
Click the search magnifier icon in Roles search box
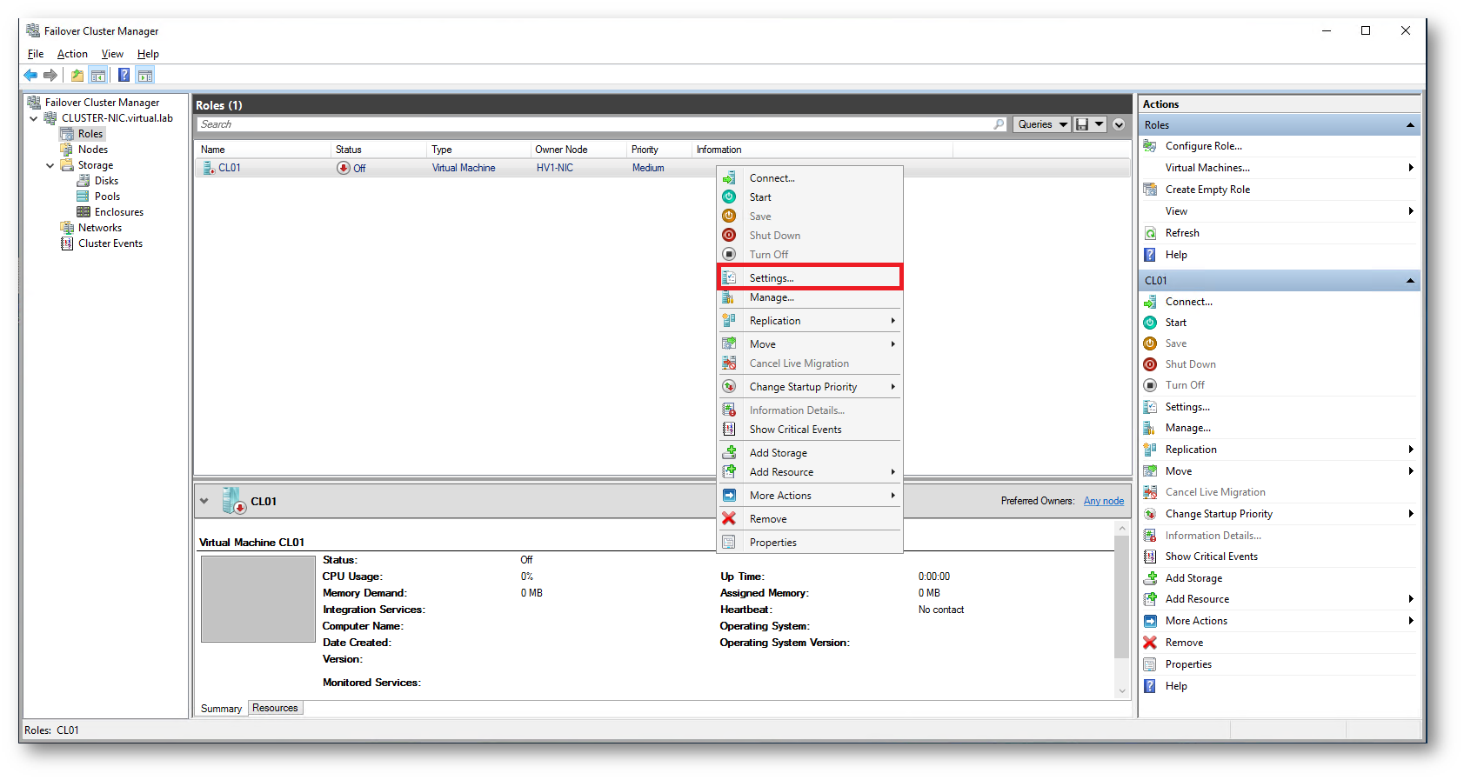999,124
